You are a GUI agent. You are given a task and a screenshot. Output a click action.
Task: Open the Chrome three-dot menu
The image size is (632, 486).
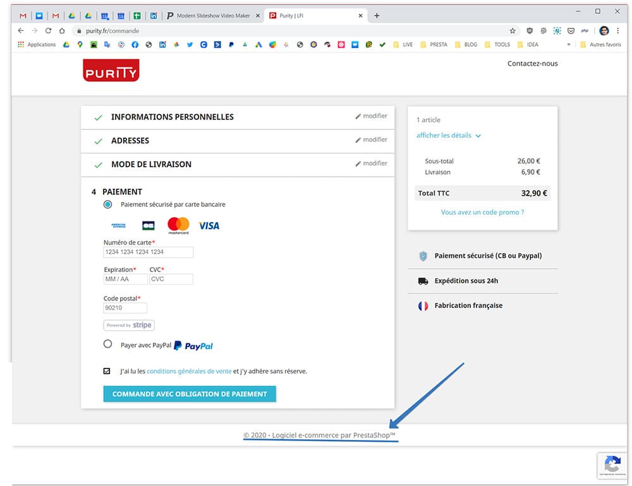click(617, 30)
